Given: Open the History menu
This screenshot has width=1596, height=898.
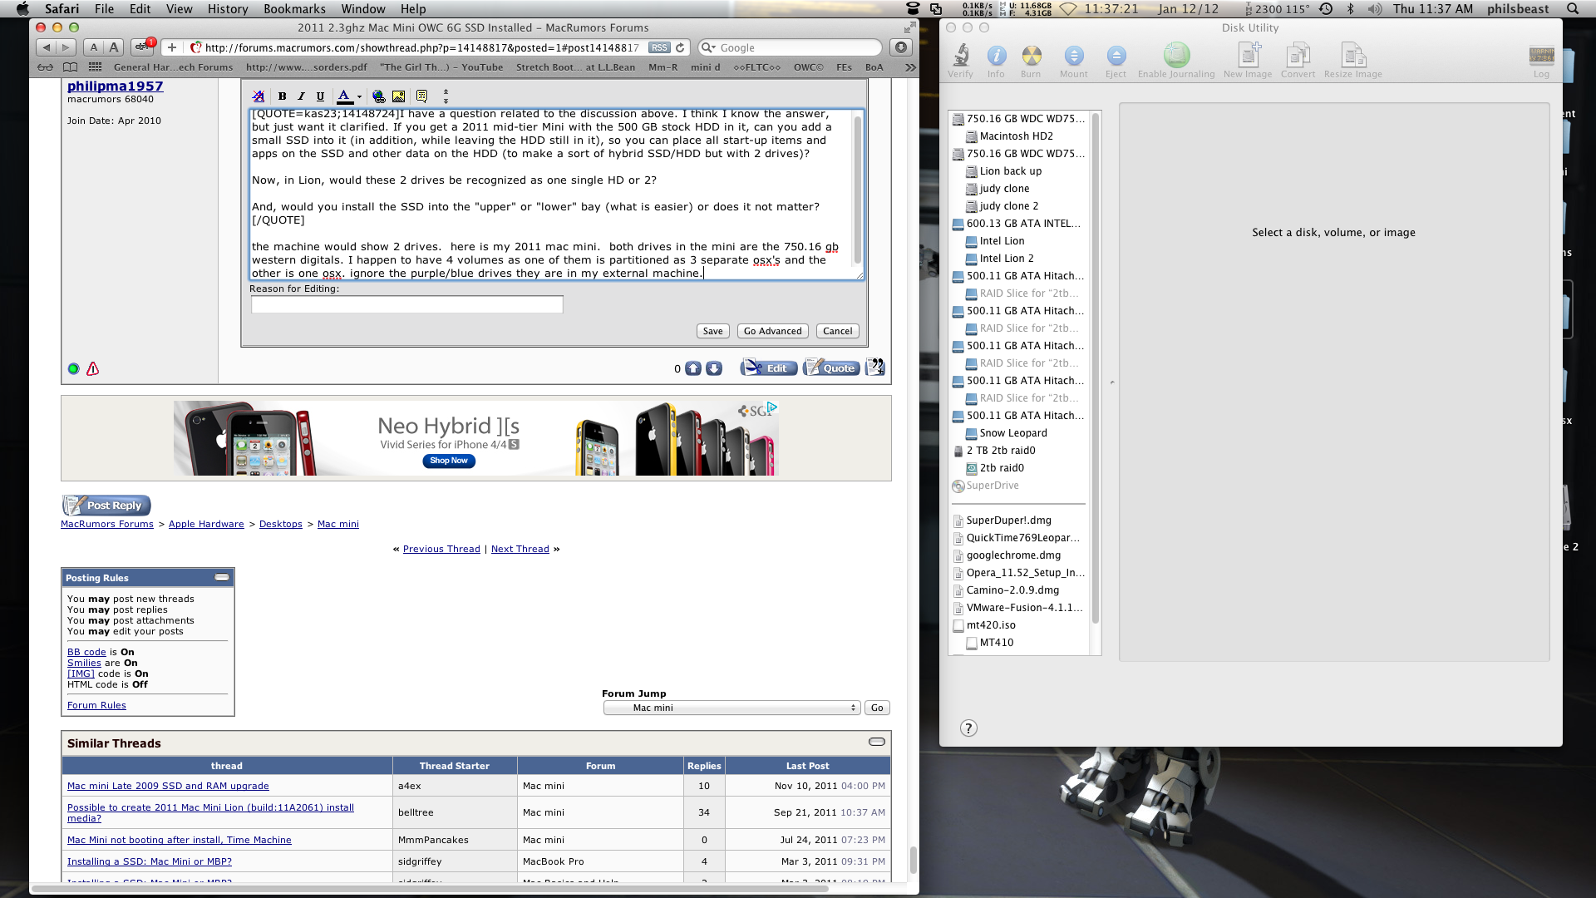Looking at the screenshot, I should pyautogui.click(x=227, y=9).
